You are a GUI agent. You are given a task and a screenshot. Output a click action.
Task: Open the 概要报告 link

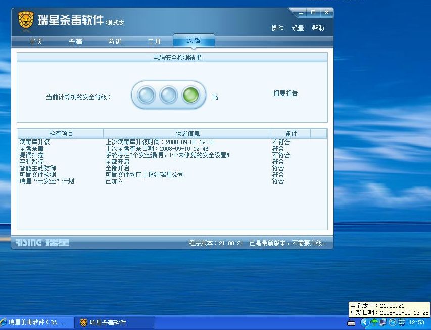(x=285, y=93)
